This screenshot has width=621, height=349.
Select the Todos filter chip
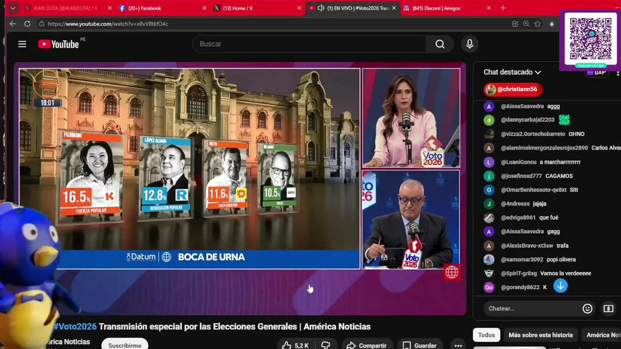point(487,335)
